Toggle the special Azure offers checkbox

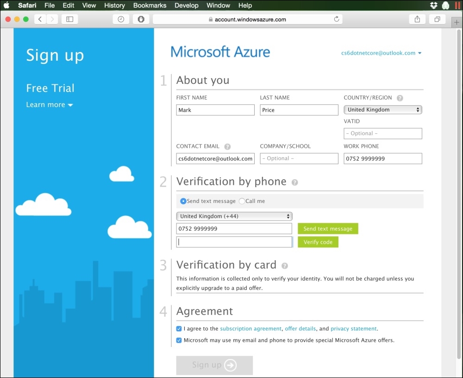[x=179, y=340]
